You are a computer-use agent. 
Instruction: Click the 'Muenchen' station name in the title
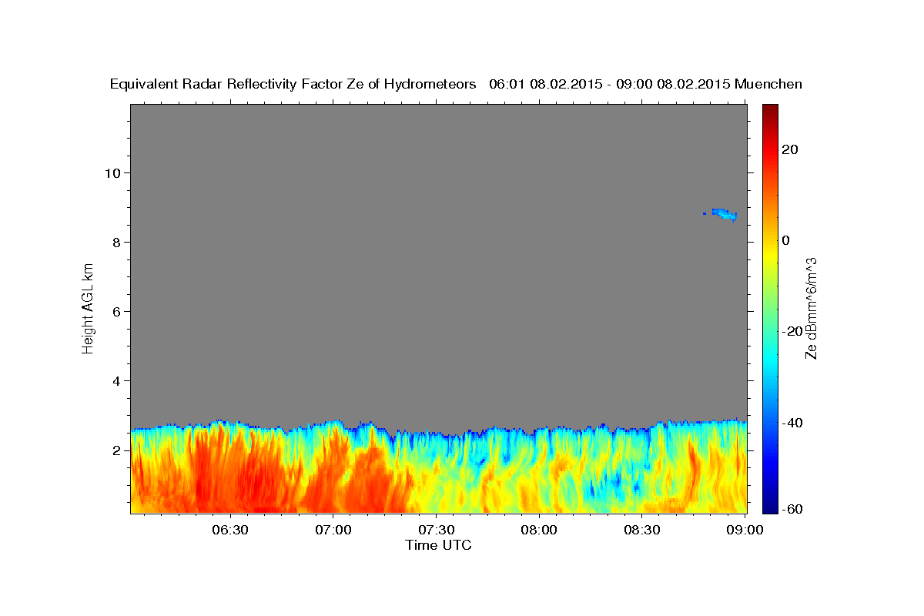click(768, 84)
